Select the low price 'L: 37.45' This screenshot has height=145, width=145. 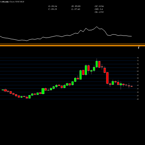pos(76,9)
